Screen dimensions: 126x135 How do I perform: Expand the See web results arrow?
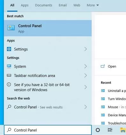tap(85, 107)
